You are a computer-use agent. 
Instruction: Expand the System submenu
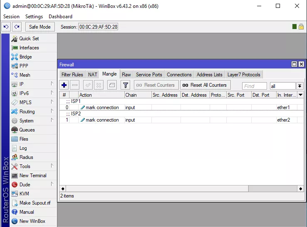tap(52, 120)
